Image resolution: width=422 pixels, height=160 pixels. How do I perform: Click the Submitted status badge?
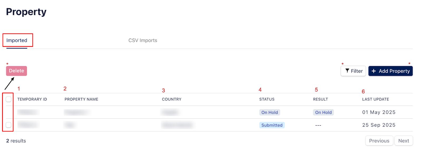[272, 125]
